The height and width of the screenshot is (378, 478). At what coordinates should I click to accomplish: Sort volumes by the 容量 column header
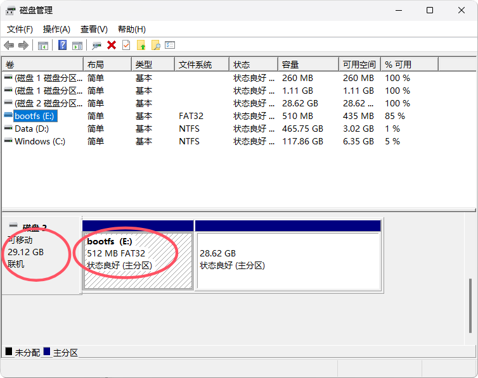click(290, 65)
